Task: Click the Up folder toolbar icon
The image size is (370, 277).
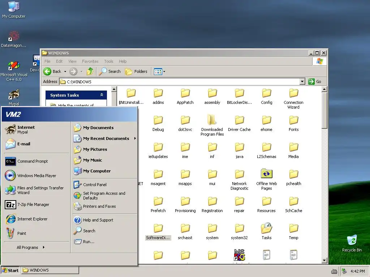Action: [x=90, y=71]
